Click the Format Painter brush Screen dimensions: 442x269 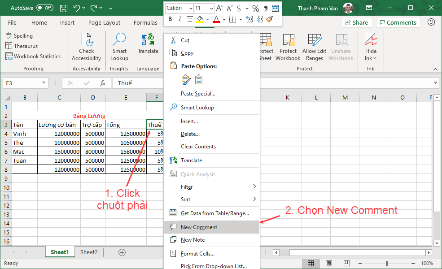click(270, 19)
